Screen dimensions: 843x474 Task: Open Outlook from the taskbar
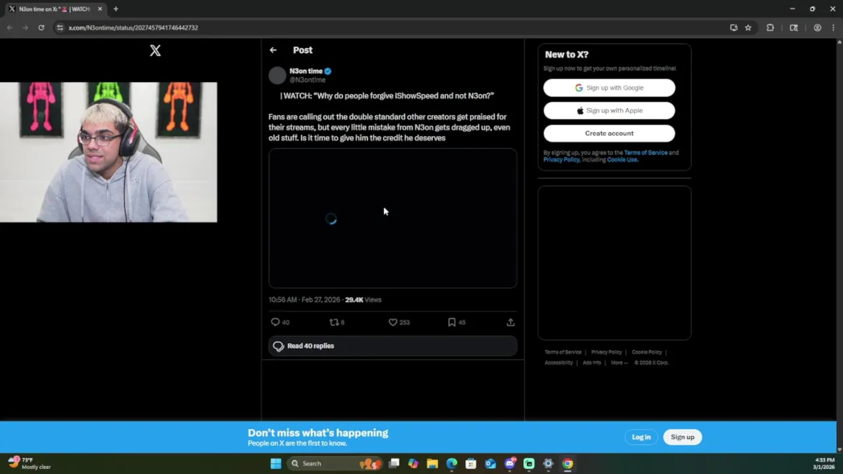pyautogui.click(x=491, y=463)
